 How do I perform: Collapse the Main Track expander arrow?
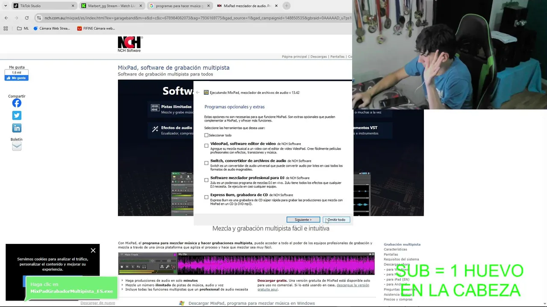click(122, 255)
